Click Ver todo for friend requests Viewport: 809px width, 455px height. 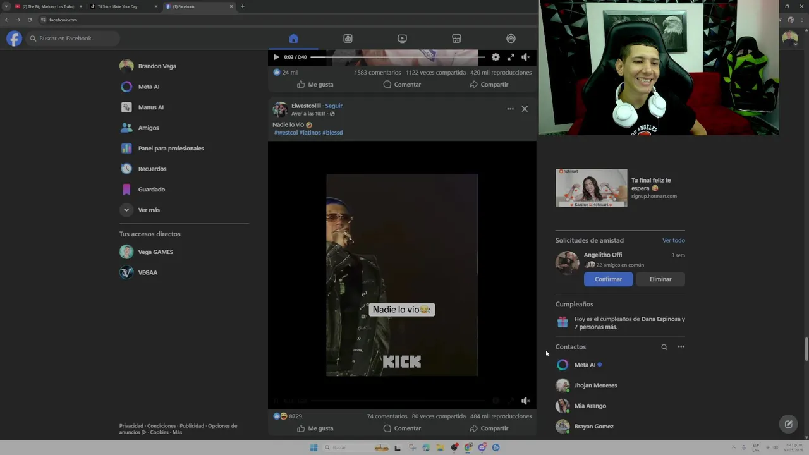[673, 240]
